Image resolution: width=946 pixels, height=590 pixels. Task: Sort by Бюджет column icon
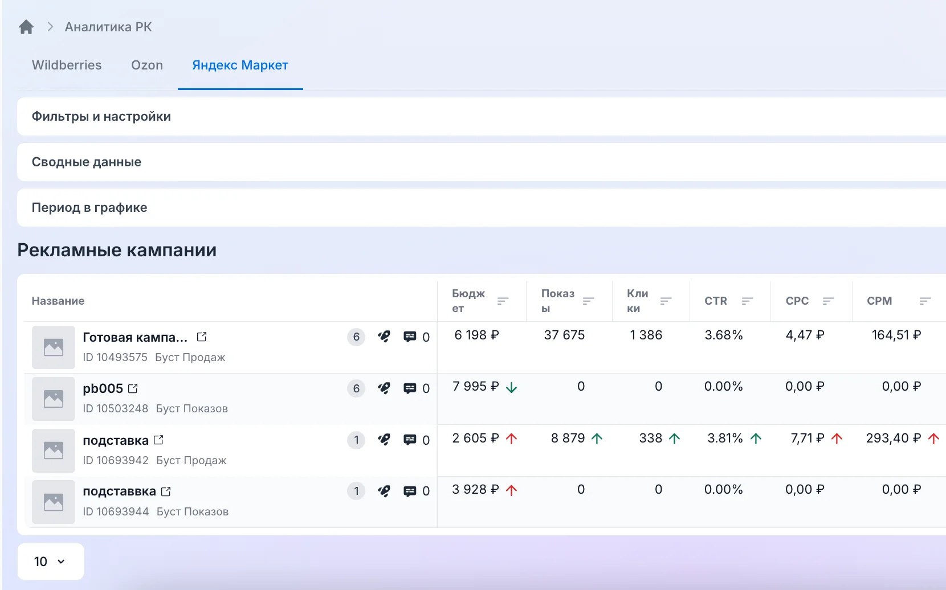click(503, 301)
